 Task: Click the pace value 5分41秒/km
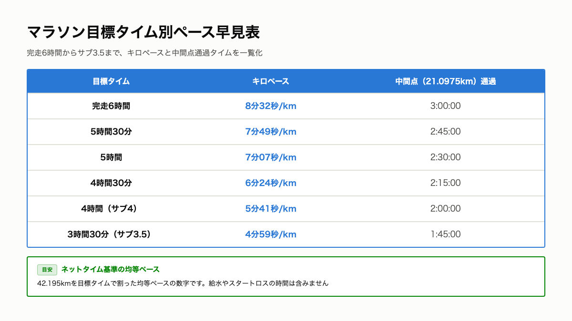[x=271, y=209]
